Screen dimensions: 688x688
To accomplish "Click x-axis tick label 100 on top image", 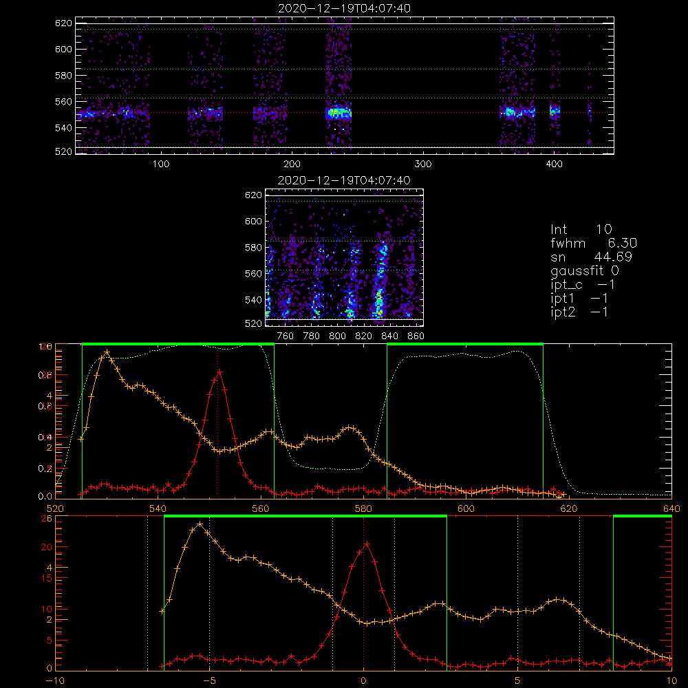I will pyautogui.click(x=161, y=164).
